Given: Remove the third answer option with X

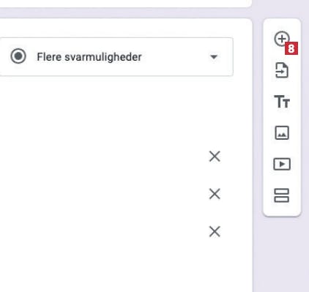Looking at the screenshot, I should 215,232.
